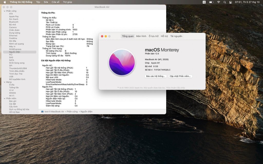The image size is (263, 164).
Task: Open the Sửa menu
Action: click(46, 2)
